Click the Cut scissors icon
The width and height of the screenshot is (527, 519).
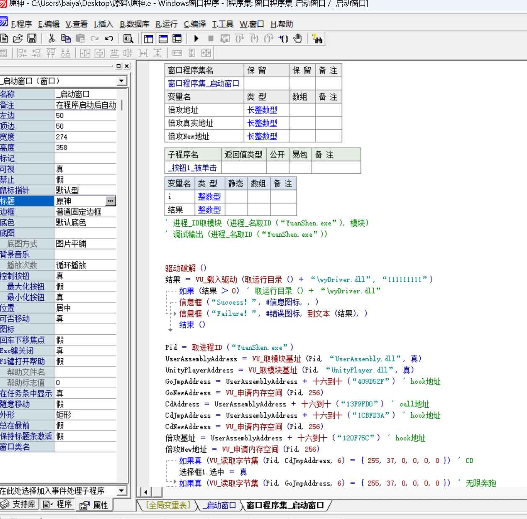[52, 39]
